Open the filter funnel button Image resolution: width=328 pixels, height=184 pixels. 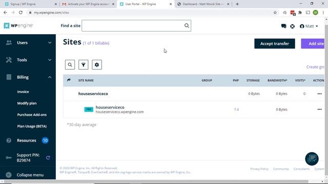click(x=83, y=65)
